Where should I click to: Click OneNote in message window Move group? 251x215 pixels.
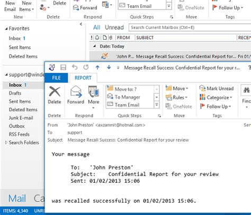178,106
